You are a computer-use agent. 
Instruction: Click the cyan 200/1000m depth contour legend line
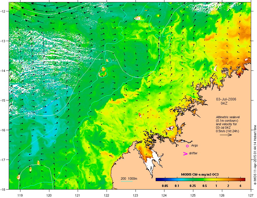pos(126,181)
